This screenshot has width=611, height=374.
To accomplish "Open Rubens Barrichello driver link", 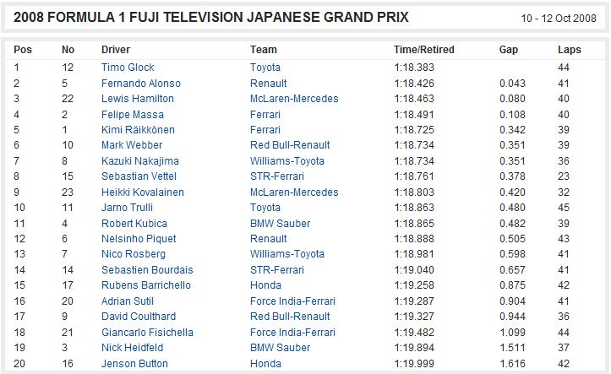I will 146,285.
